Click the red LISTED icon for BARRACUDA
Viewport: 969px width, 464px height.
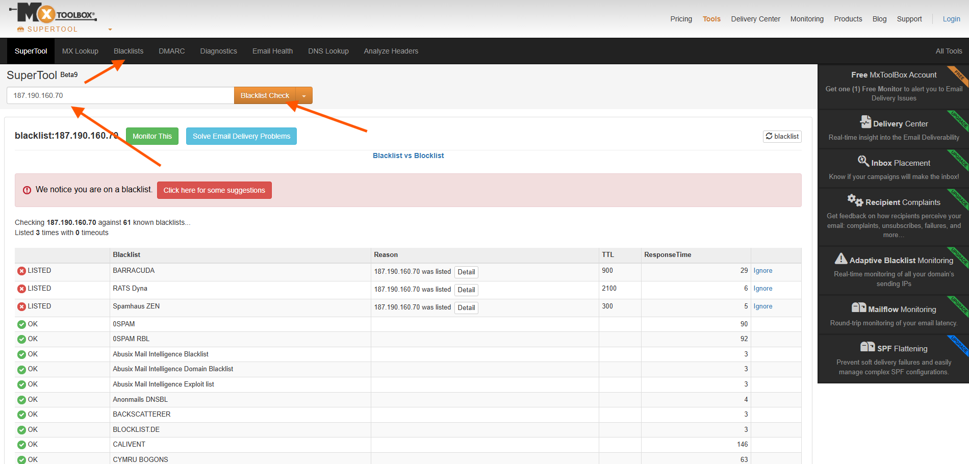point(21,271)
